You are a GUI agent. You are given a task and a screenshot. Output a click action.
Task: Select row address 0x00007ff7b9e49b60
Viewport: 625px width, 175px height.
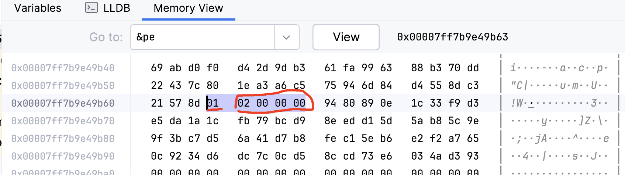(x=63, y=103)
